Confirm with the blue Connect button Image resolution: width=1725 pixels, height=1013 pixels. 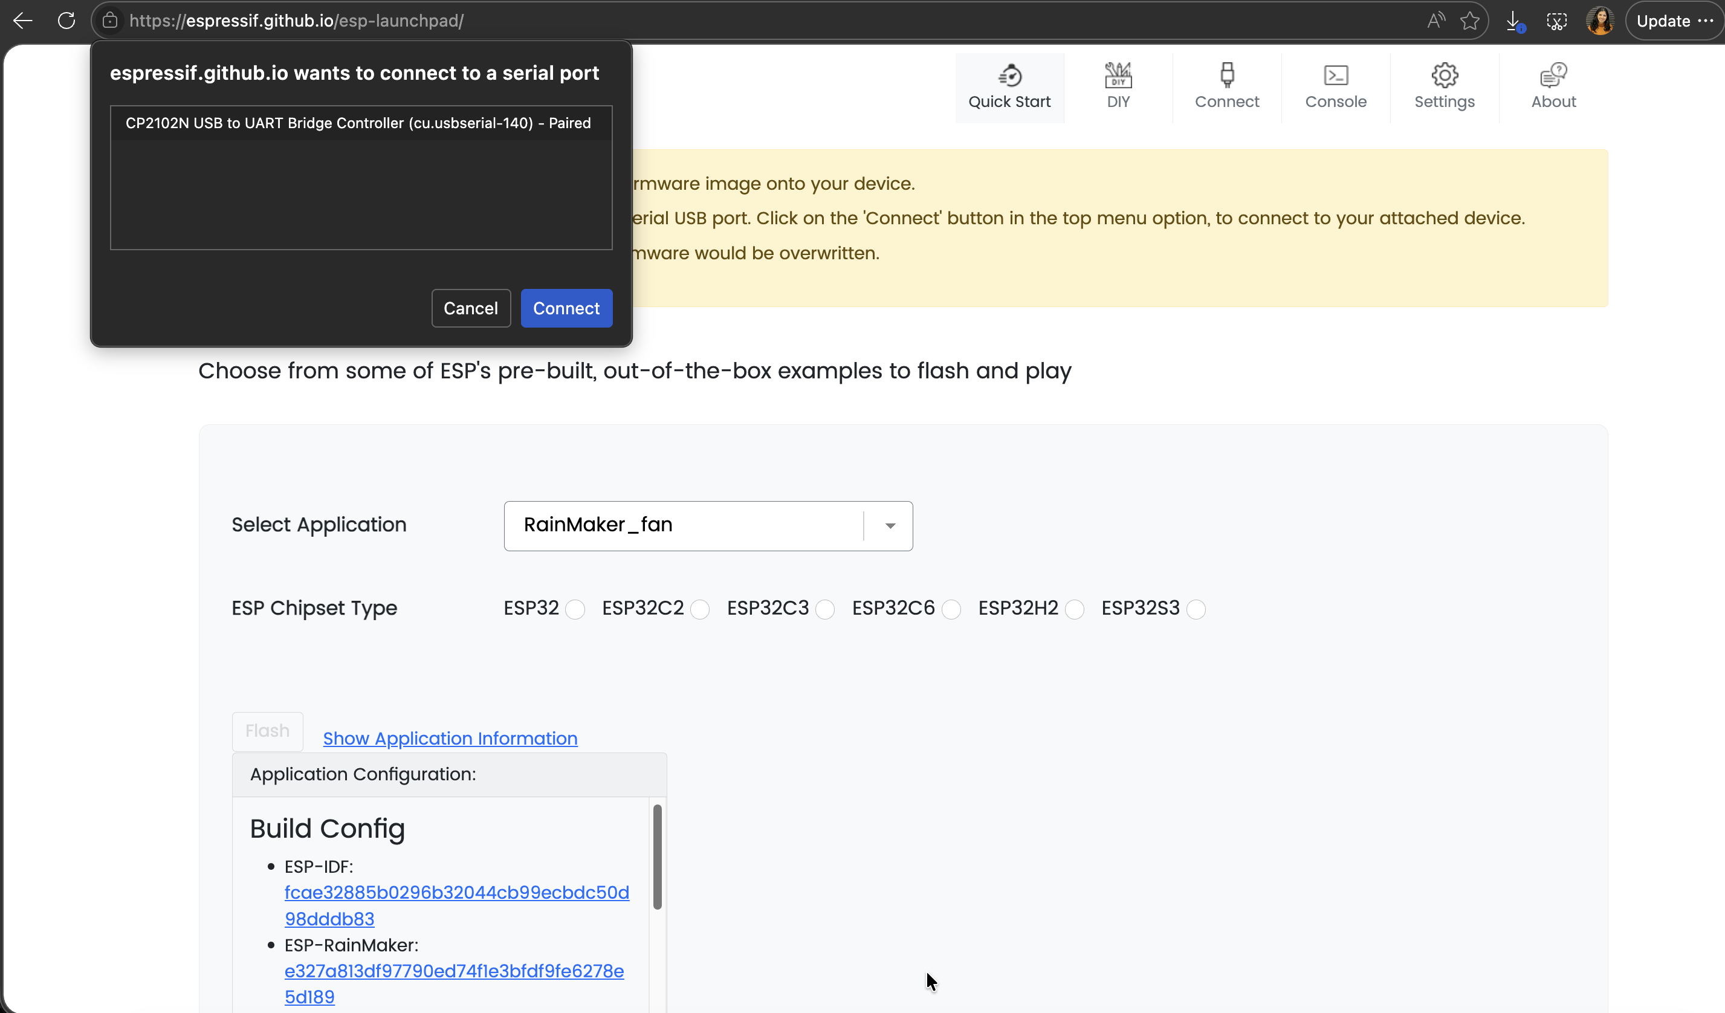[566, 309]
